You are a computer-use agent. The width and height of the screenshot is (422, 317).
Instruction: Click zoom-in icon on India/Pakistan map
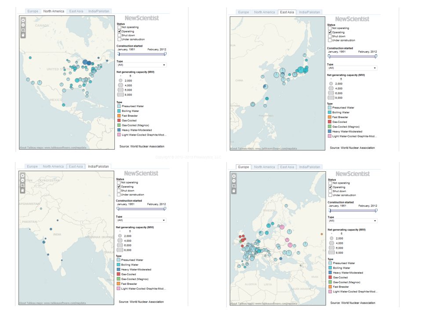[x=23, y=176]
